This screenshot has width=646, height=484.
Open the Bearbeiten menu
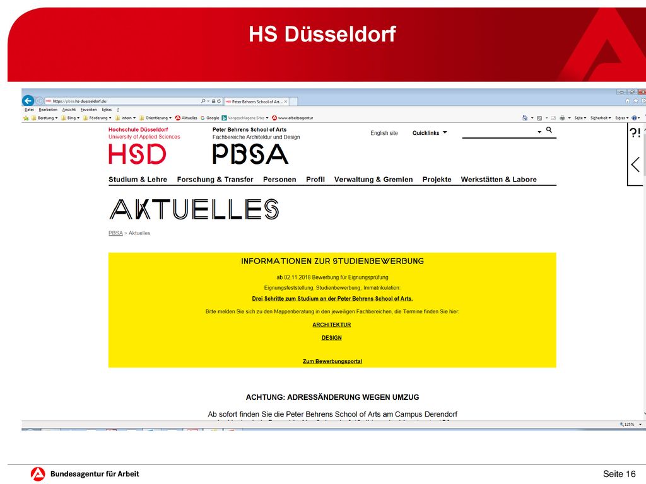48,110
